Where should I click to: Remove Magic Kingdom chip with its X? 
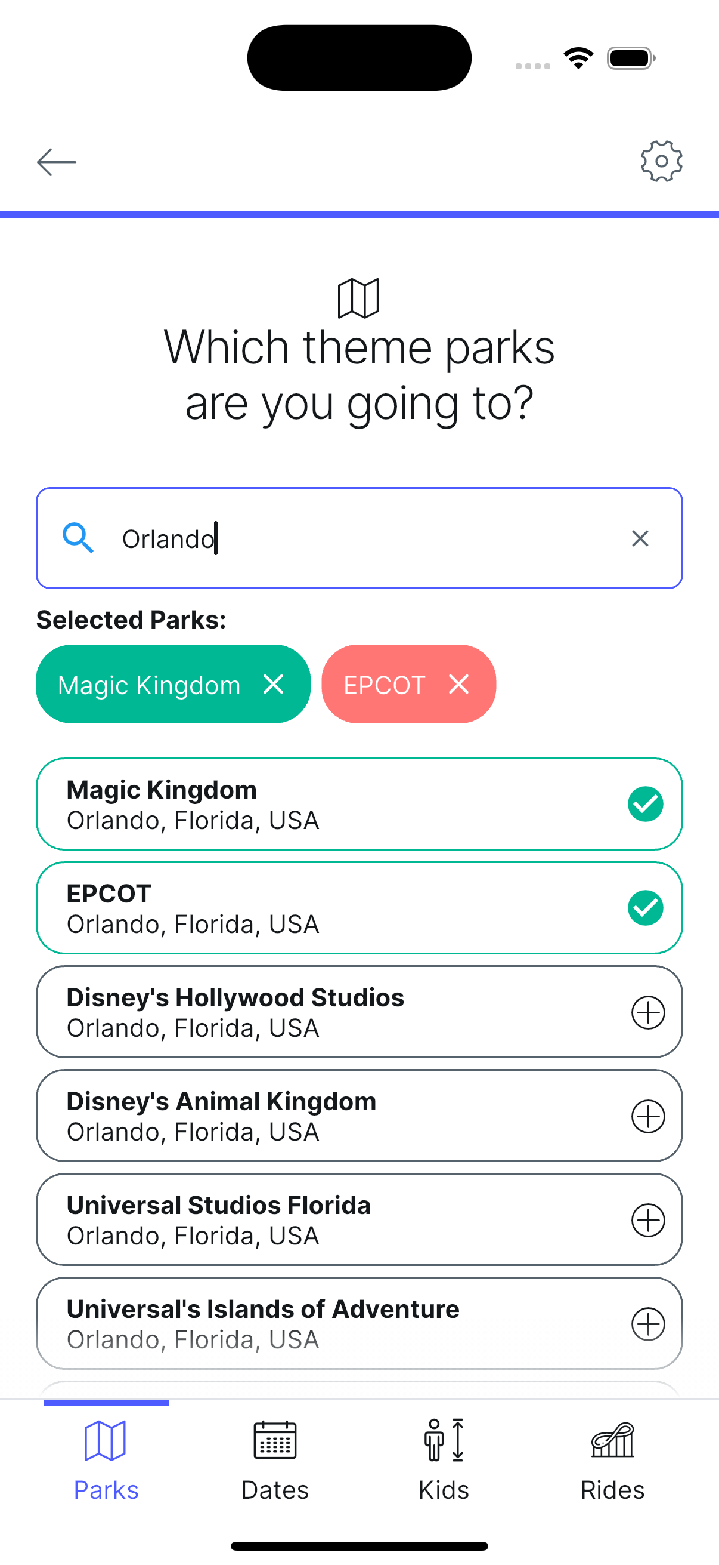coord(274,684)
